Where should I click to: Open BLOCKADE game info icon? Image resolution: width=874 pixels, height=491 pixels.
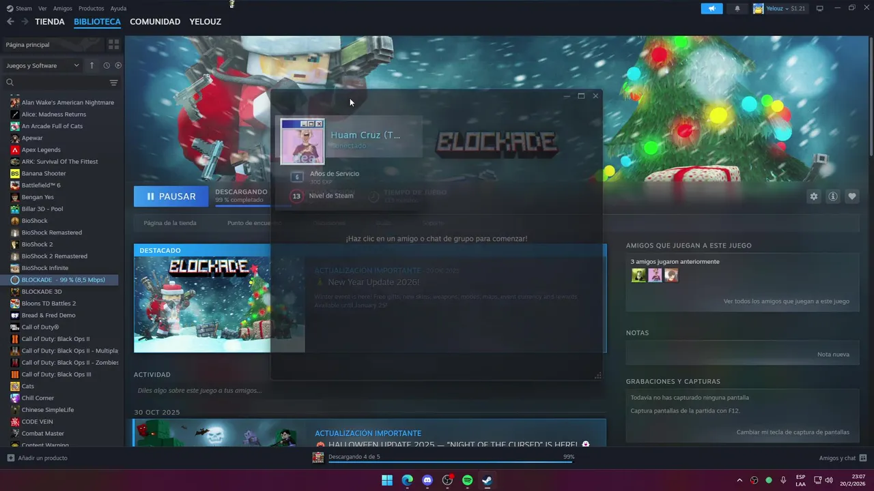point(833,196)
